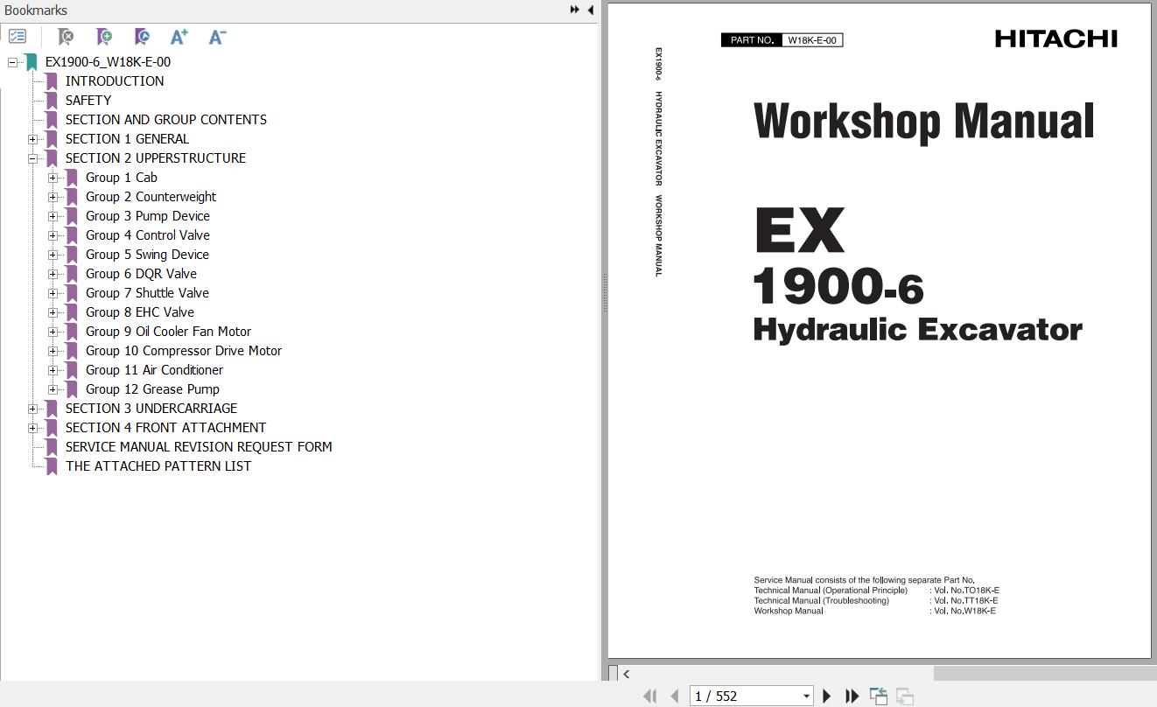Jump to the last page
Viewport: 1157px width, 707px height.
click(x=852, y=696)
